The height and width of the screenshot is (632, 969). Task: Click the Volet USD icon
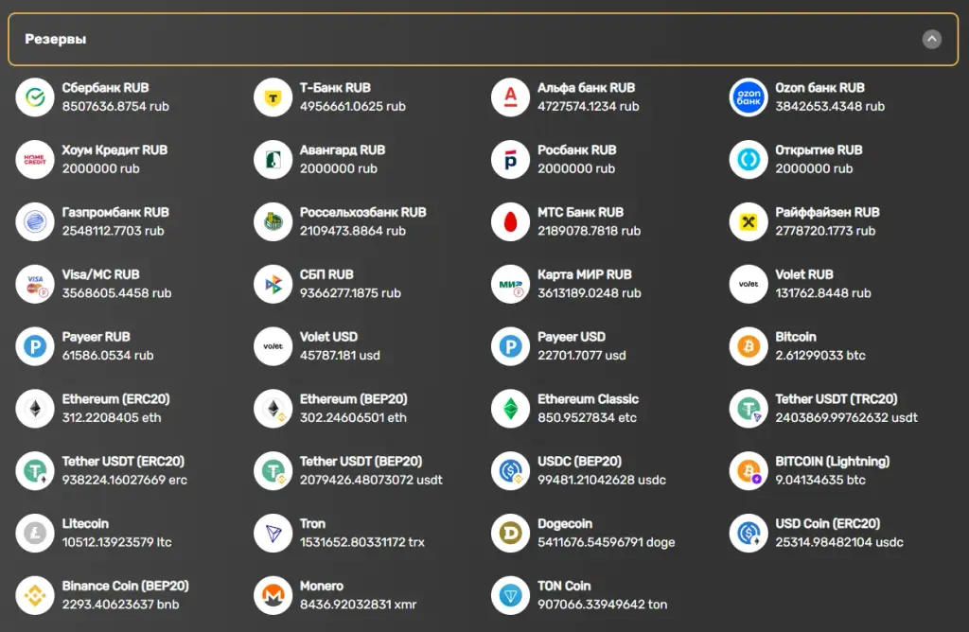(273, 346)
